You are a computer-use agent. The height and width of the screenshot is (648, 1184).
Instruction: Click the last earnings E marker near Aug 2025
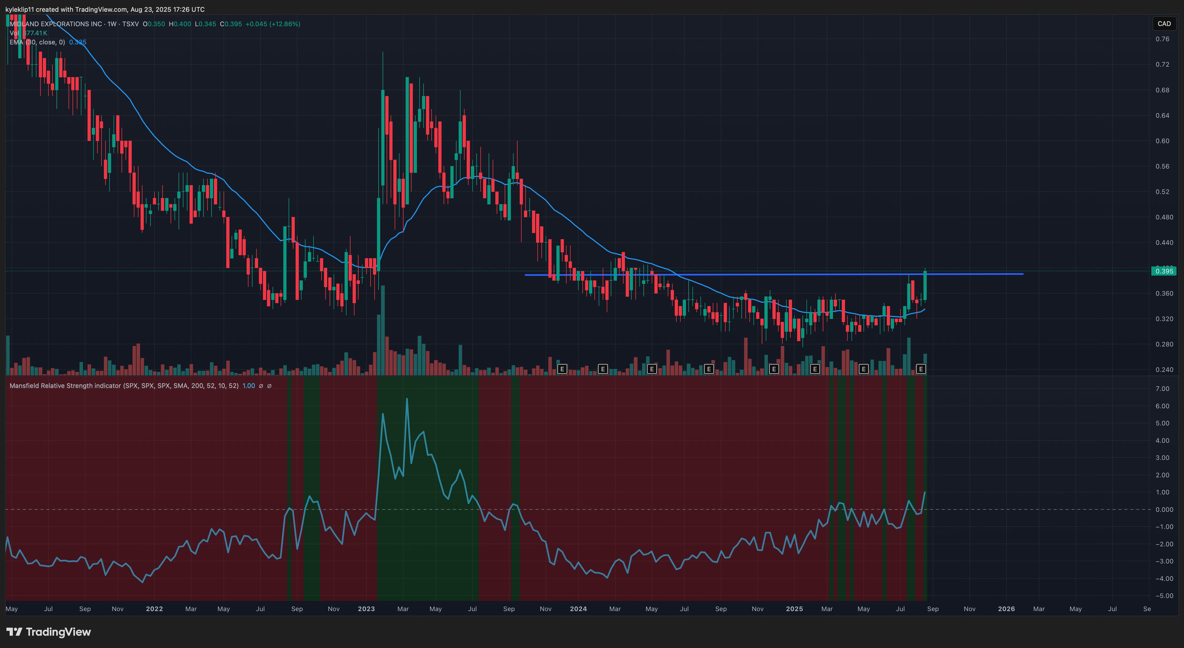[921, 369]
